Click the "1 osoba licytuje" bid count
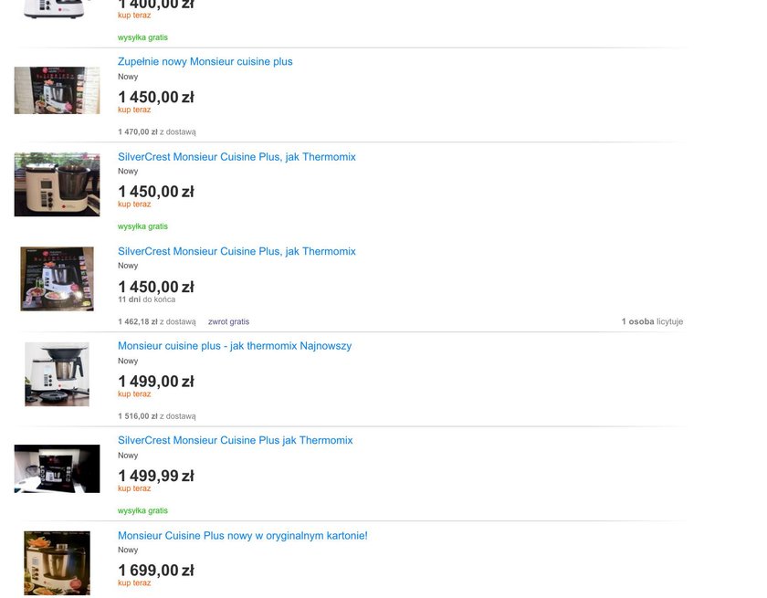The width and height of the screenshot is (767, 598). click(652, 321)
